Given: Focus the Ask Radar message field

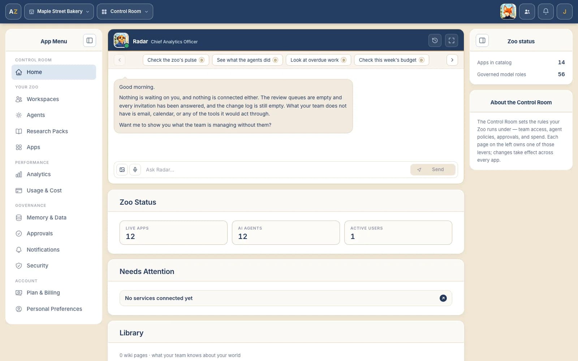Looking at the screenshot, I should (275, 170).
